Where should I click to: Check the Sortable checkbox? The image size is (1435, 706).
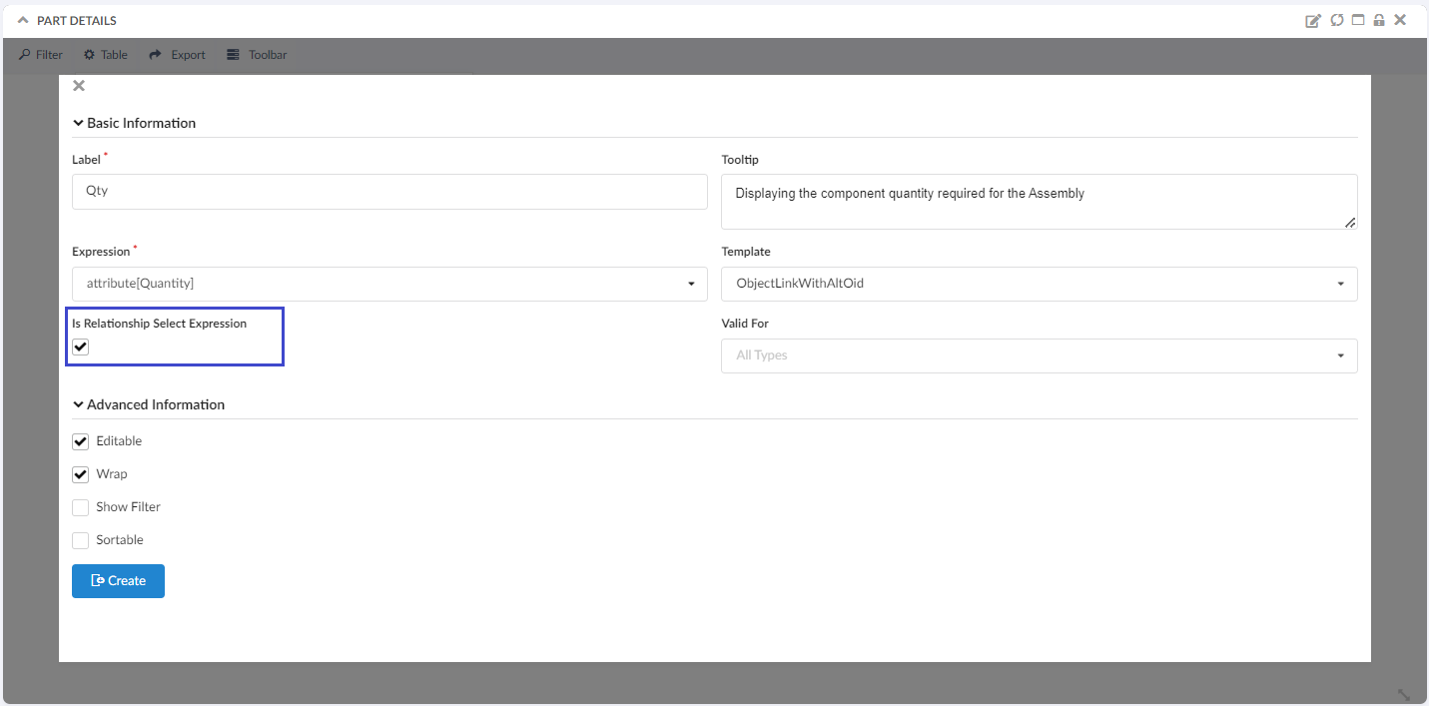[81, 540]
